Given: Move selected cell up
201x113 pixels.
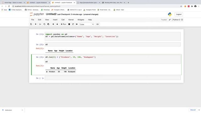Looking at the screenshot, I should click(53, 24).
